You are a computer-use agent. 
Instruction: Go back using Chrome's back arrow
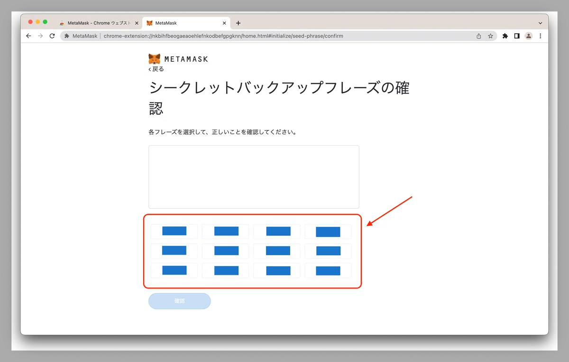(28, 36)
